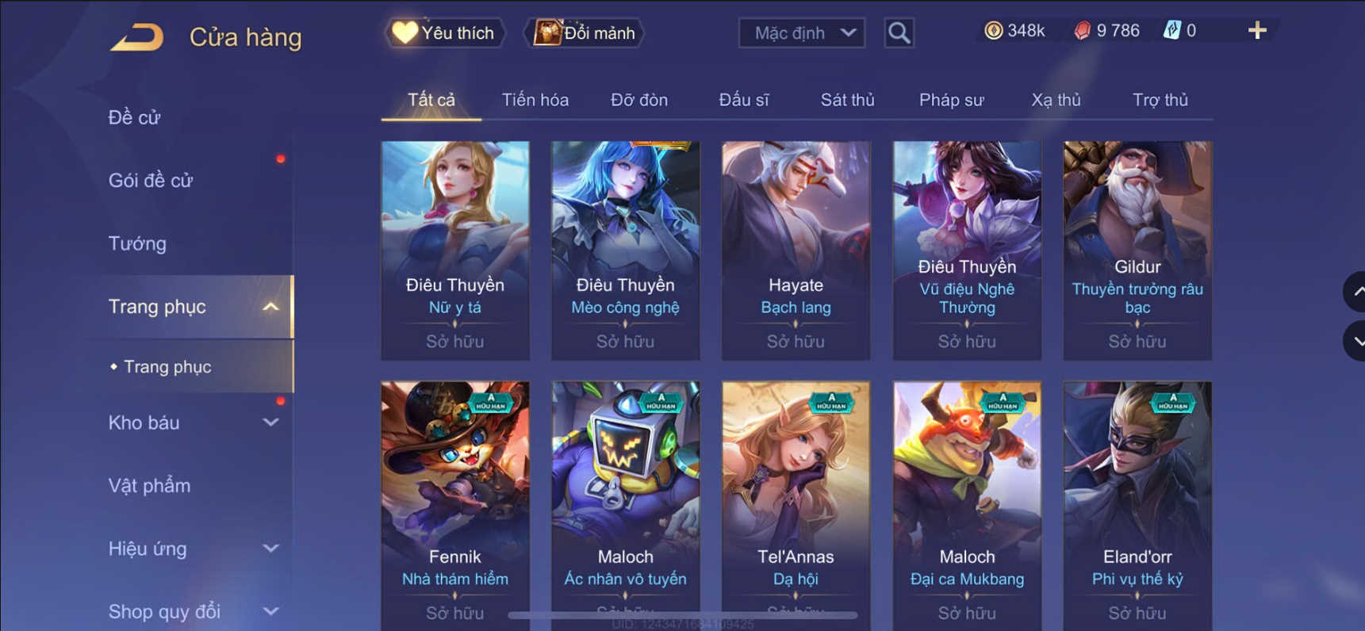The image size is (1365, 631).
Task: Collapse the Trang phục sidebar section
Action: 270,307
